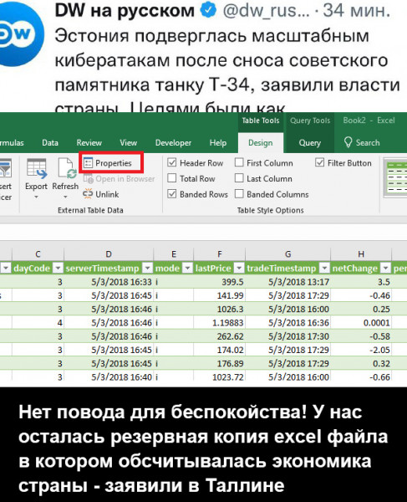Select netChange cell 0.0001
The image size is (407, 502).
point(361,323)
